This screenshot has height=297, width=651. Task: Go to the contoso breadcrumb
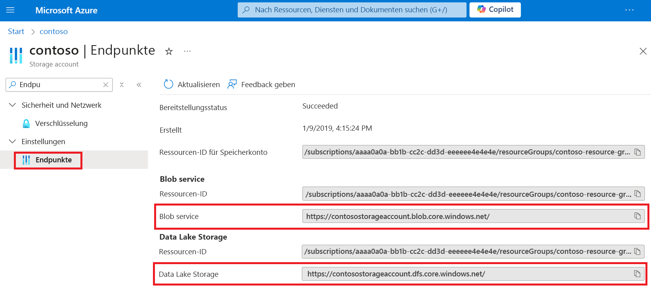pyautogui.click(x=53, y=31)
